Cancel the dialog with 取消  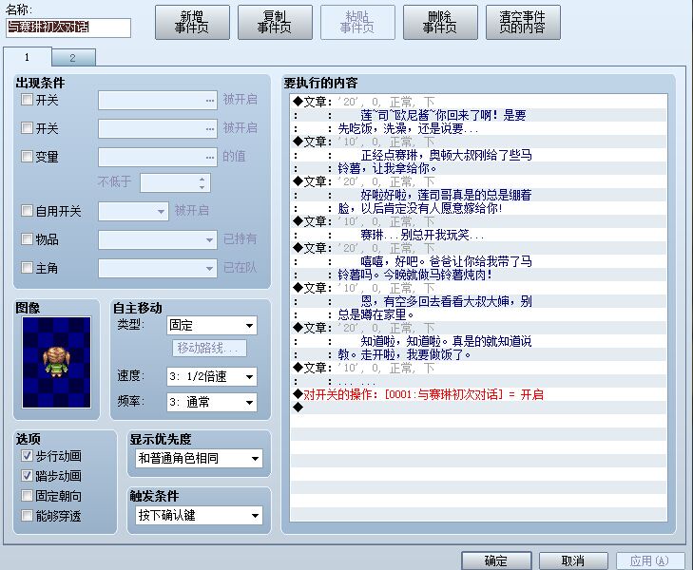click(x=573, y=560)
